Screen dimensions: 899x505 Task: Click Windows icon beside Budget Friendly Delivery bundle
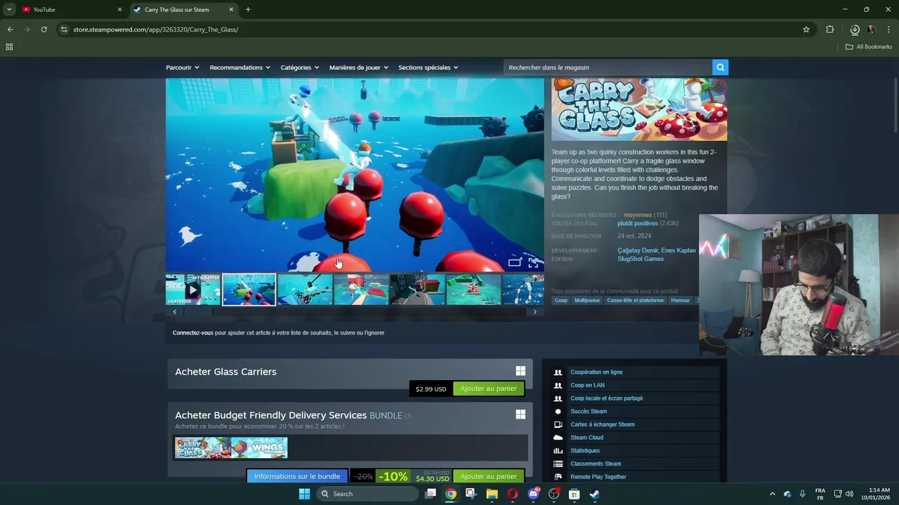[x=520, y=415]
